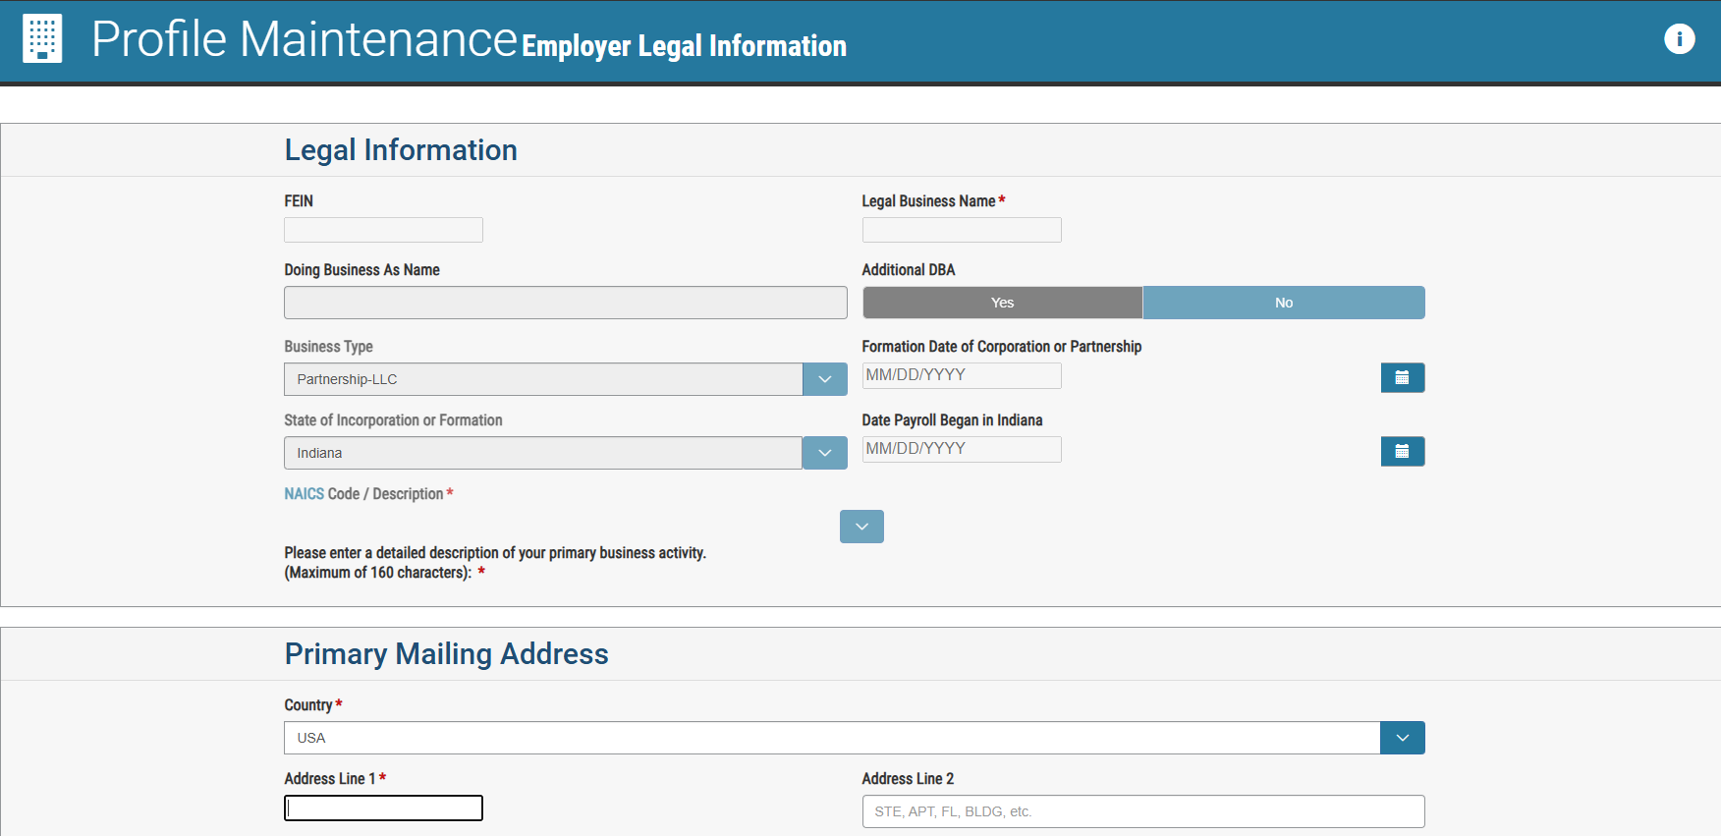1721x836 pixels.
Task: Click the Profile Maintenance title text
Action: click(305, 39)
